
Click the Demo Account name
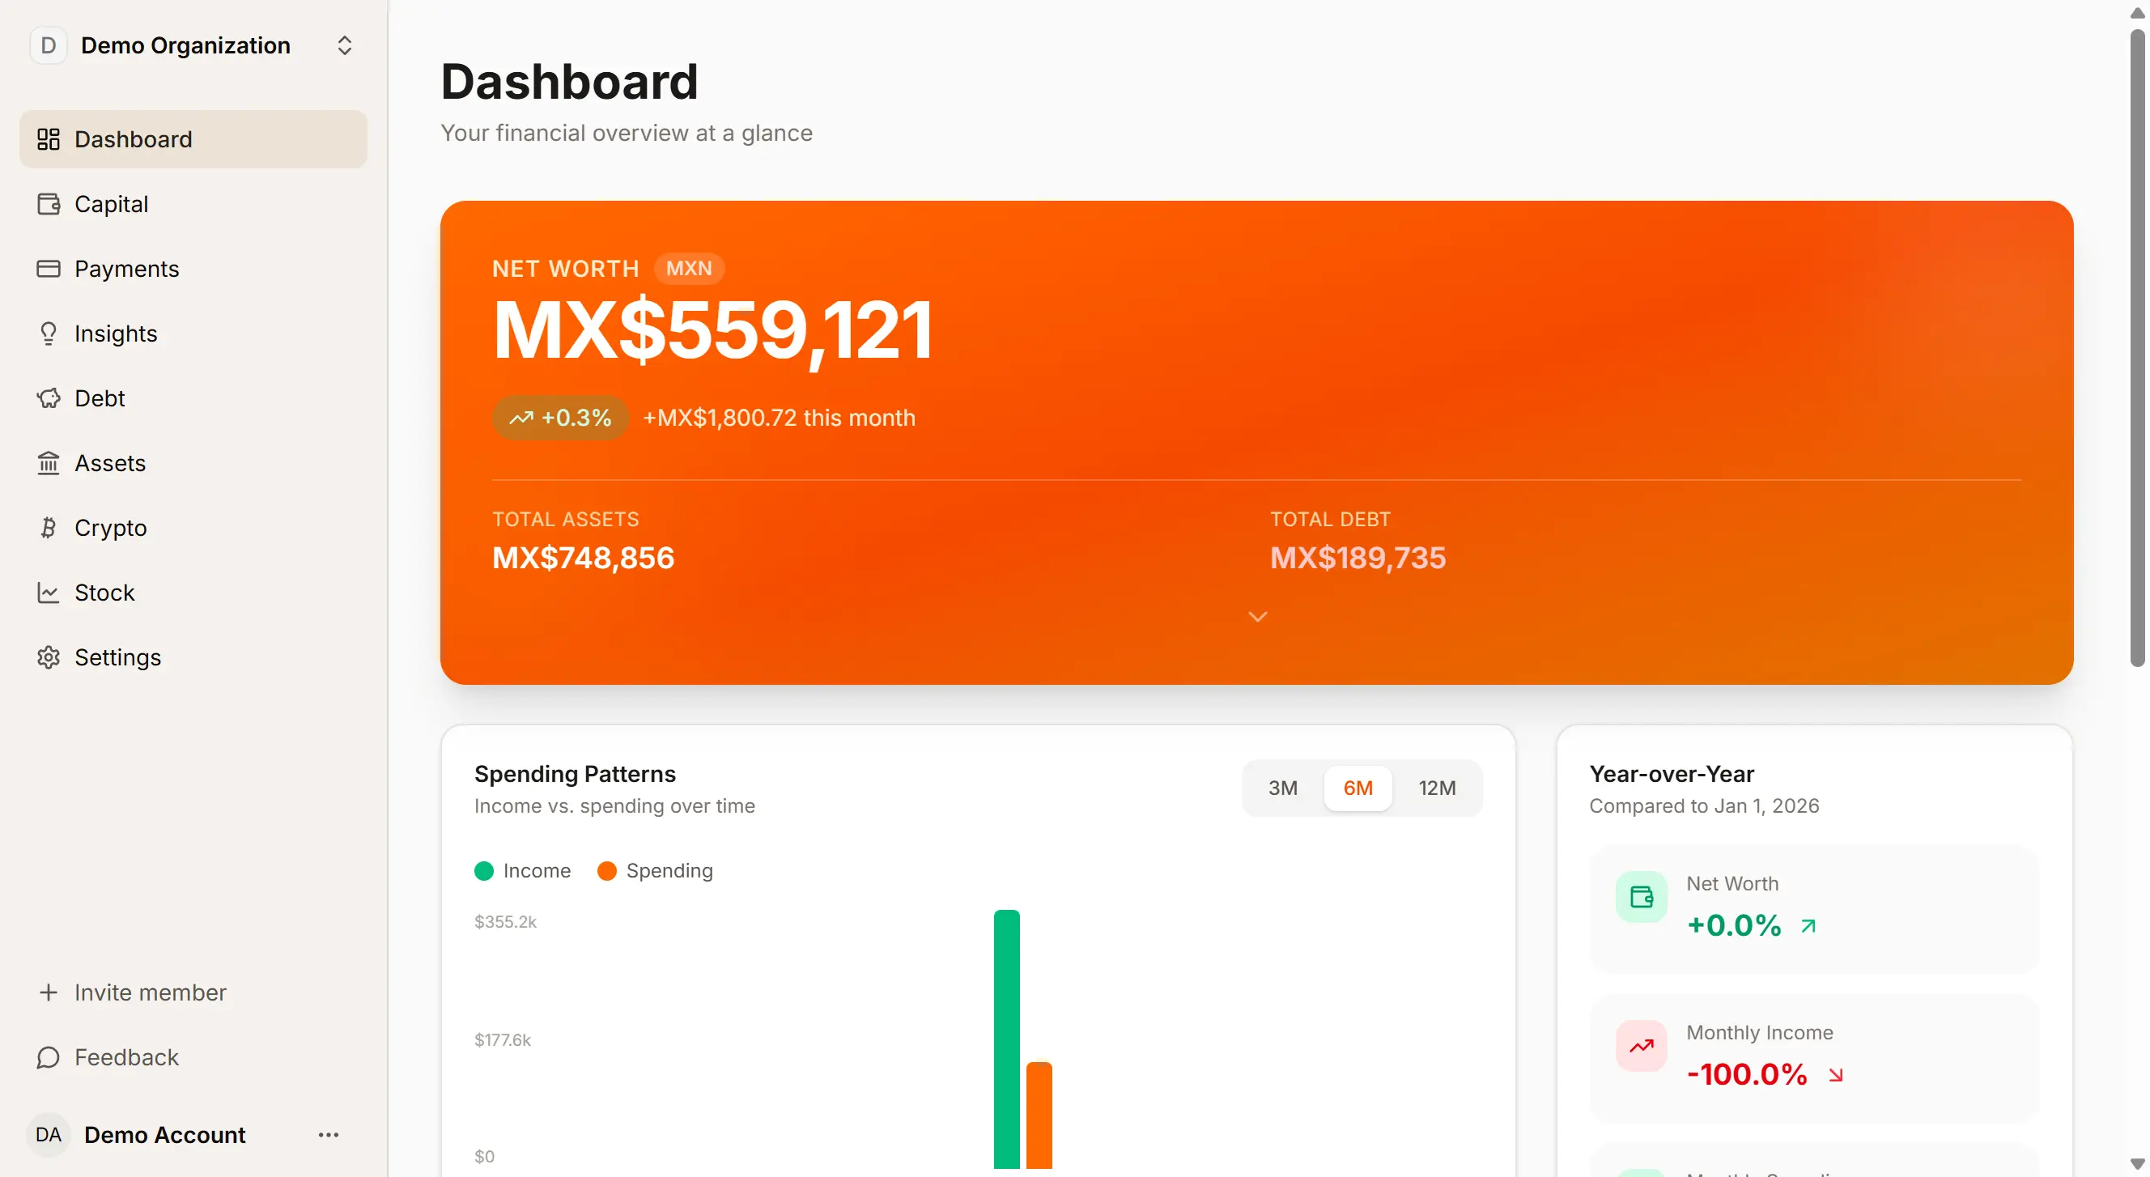(x=164, y=1135)
